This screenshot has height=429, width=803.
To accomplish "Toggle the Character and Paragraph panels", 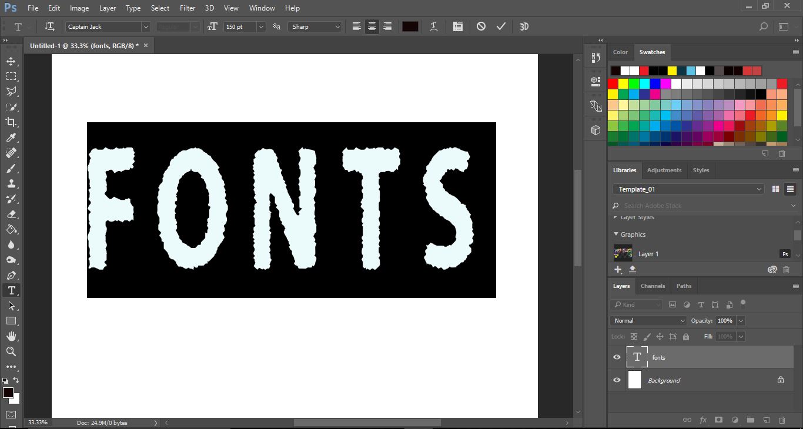I will coord(458,26).
